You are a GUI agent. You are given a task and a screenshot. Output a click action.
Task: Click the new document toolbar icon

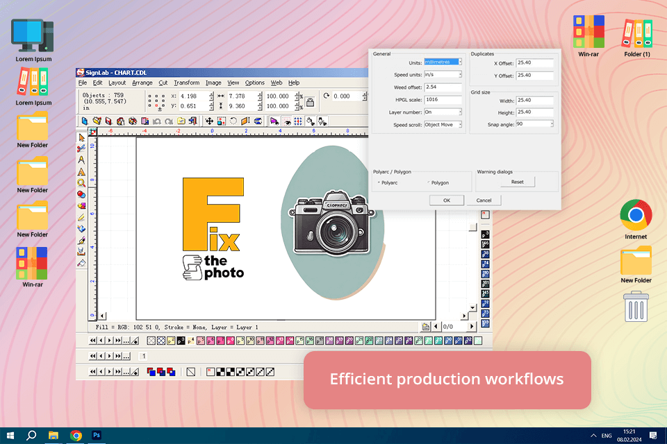(x=85, y=121)
